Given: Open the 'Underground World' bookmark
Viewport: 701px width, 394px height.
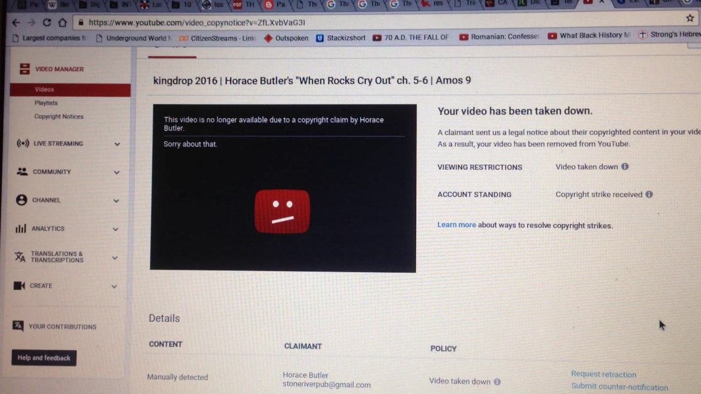Looking at the screenshot, I should (x=133, y=38).
